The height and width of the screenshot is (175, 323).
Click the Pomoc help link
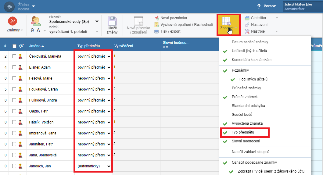click(269, 6)
